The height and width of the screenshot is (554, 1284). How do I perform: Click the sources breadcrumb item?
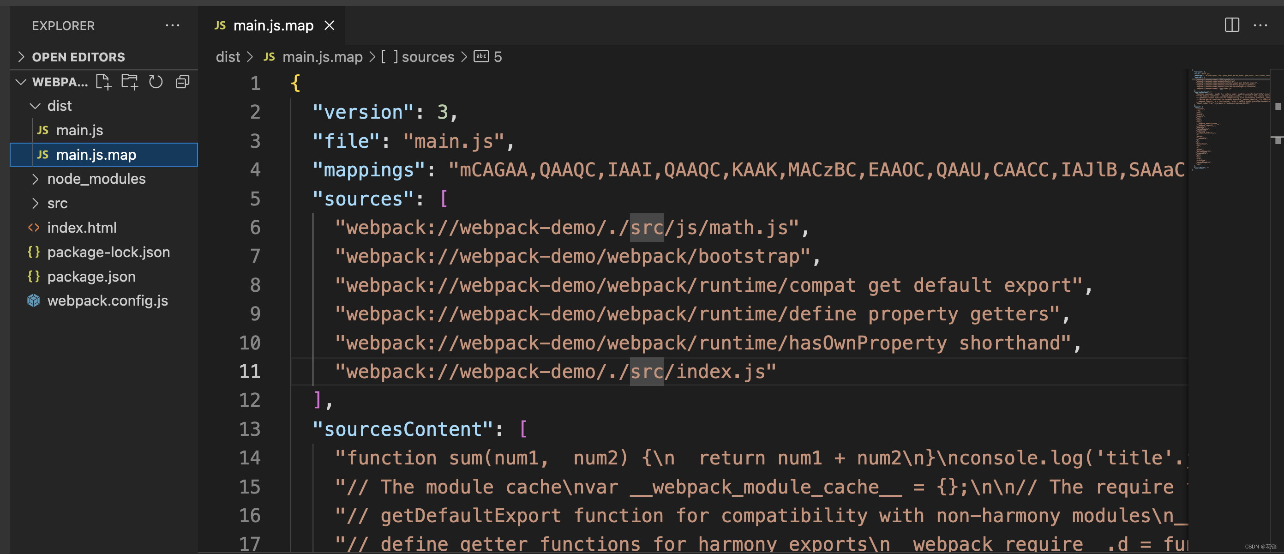427,57
